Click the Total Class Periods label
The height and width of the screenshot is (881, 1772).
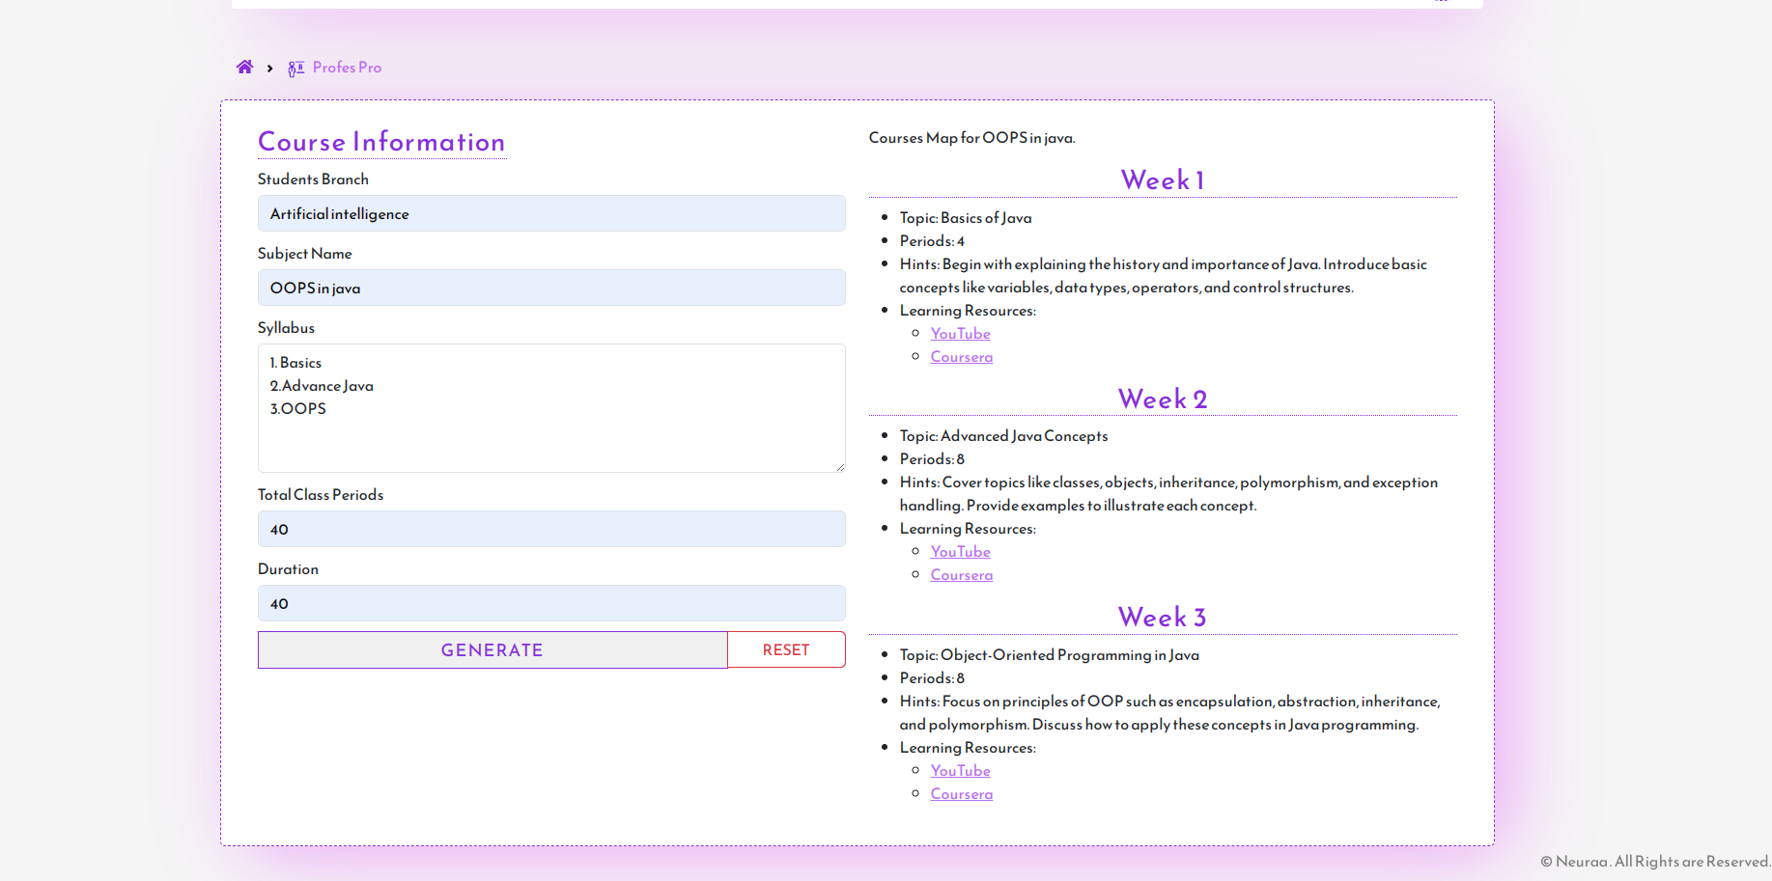(x=321, y=495)
